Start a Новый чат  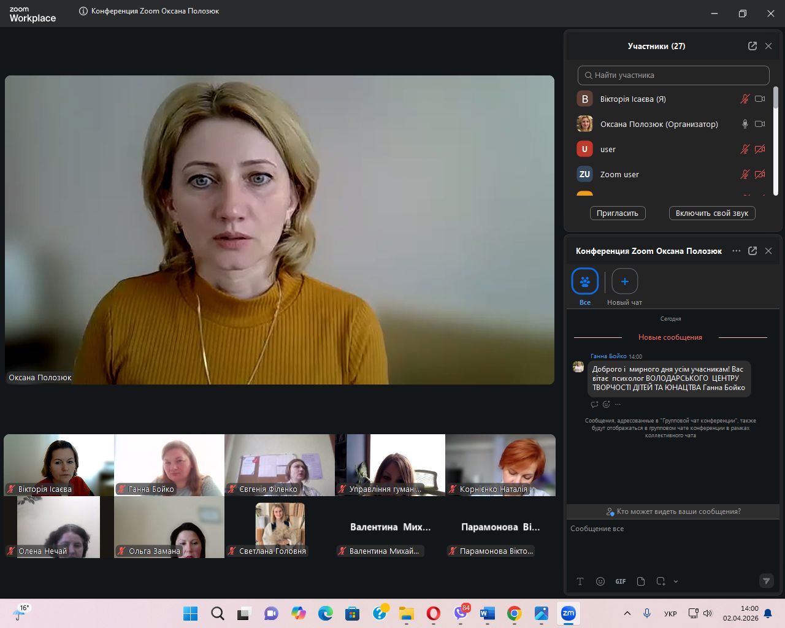[x=624, y=282]
